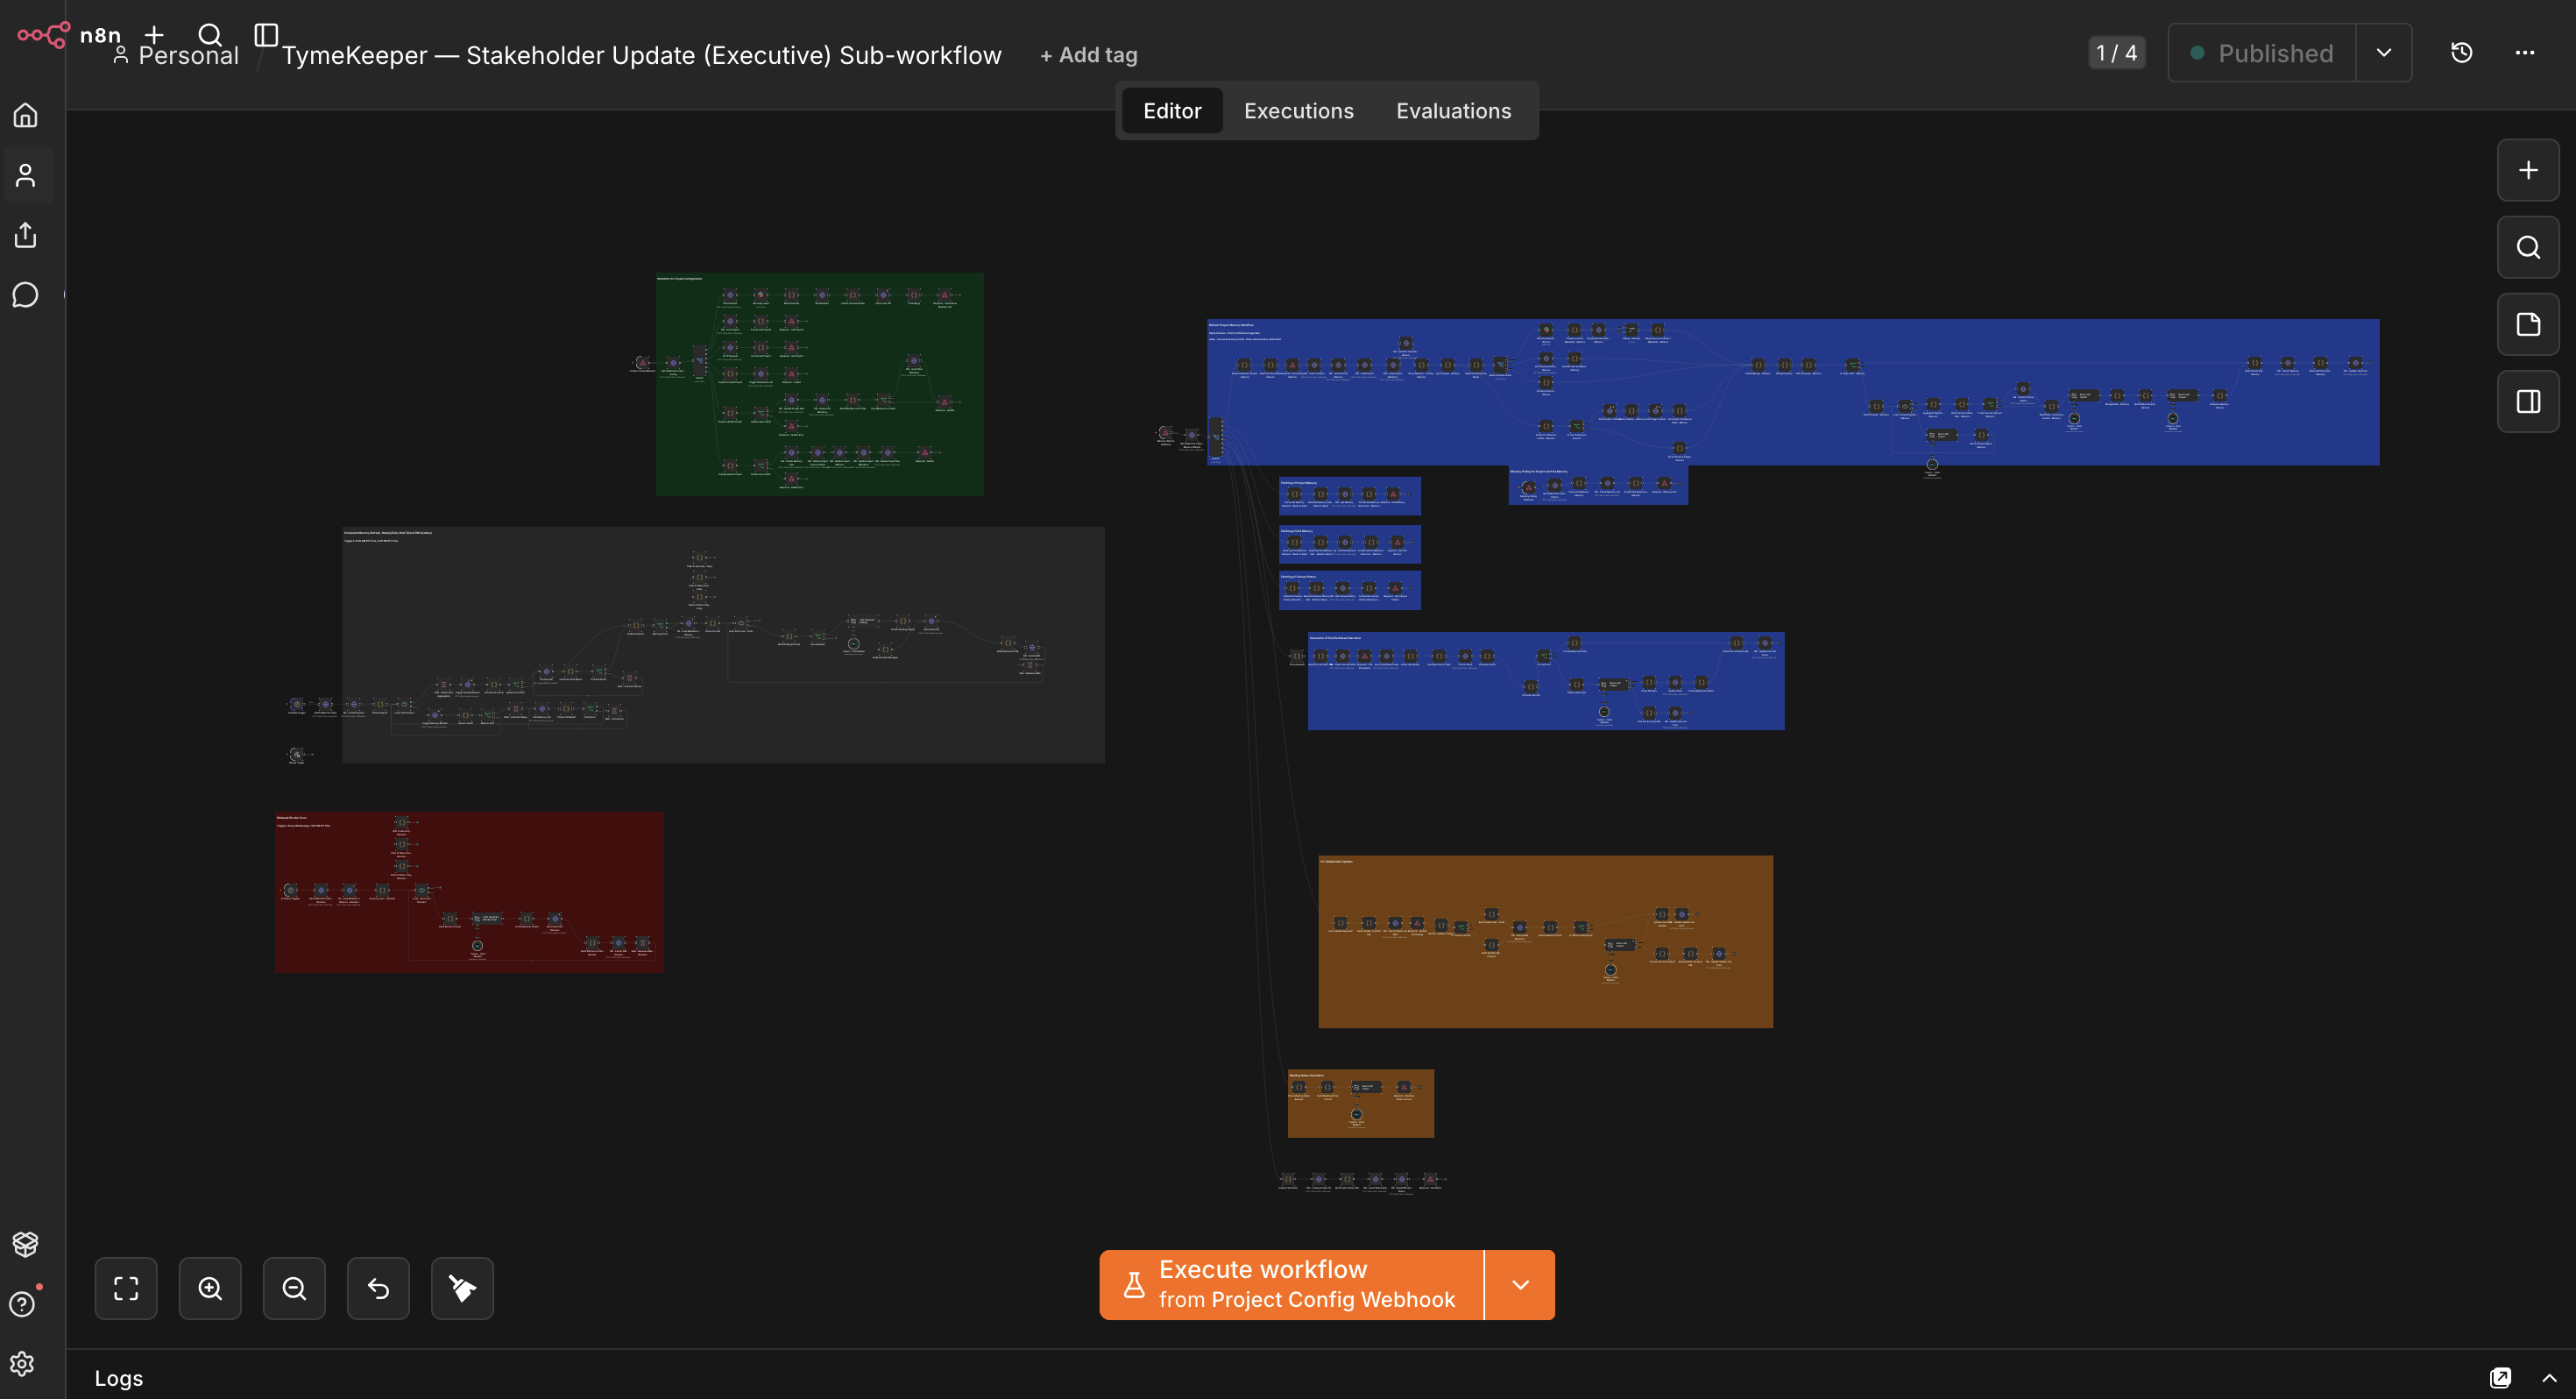Zoom out on the canvas

point(294,1288)
